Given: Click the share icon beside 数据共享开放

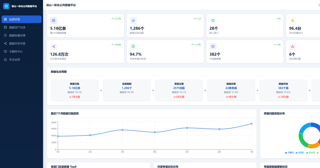Looking at the screenshot, I should (x=6, y=43).
